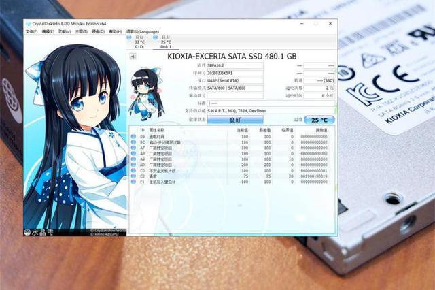Click the status icon of row 09 通电时间
The width and height of the screenshot is (435, 290).
pos(133,136)
